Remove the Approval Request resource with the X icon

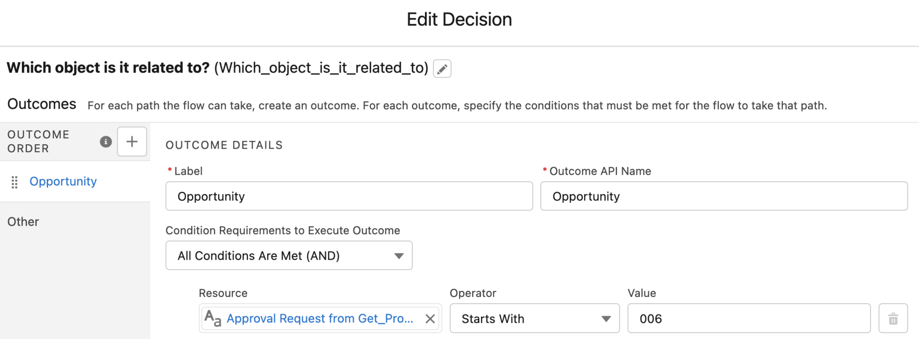(x=430, y=318)
